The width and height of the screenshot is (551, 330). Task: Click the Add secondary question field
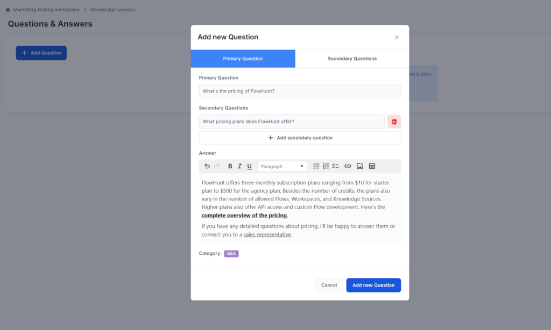coord(300,138)
